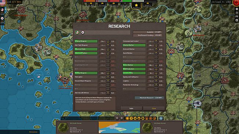This screenshot has height=134, width=239.
Task: Open the Diplomacy menu
Action: click(125, 4)
